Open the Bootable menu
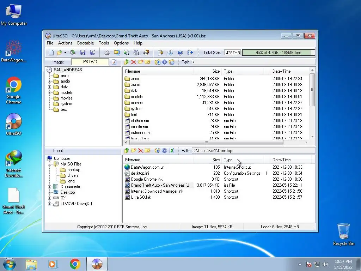This screenshot has width=361, height=271. (85, 43)
